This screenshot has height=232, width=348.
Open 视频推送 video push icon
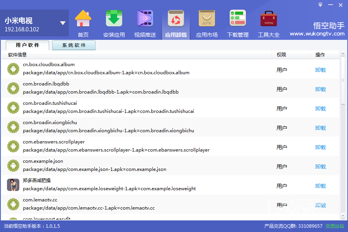pyautogui.click(x=145, y=19)
